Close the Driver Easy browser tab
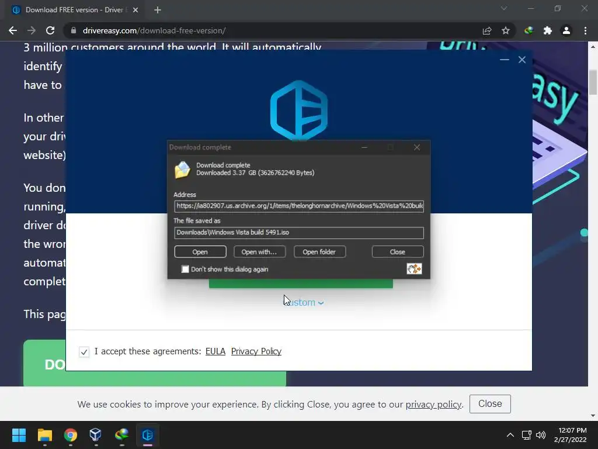The image size is (598, 449). (135, 10)
